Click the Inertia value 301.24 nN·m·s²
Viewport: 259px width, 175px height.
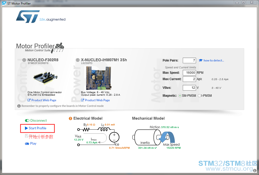pyautogui.click(x=147, y=148)
